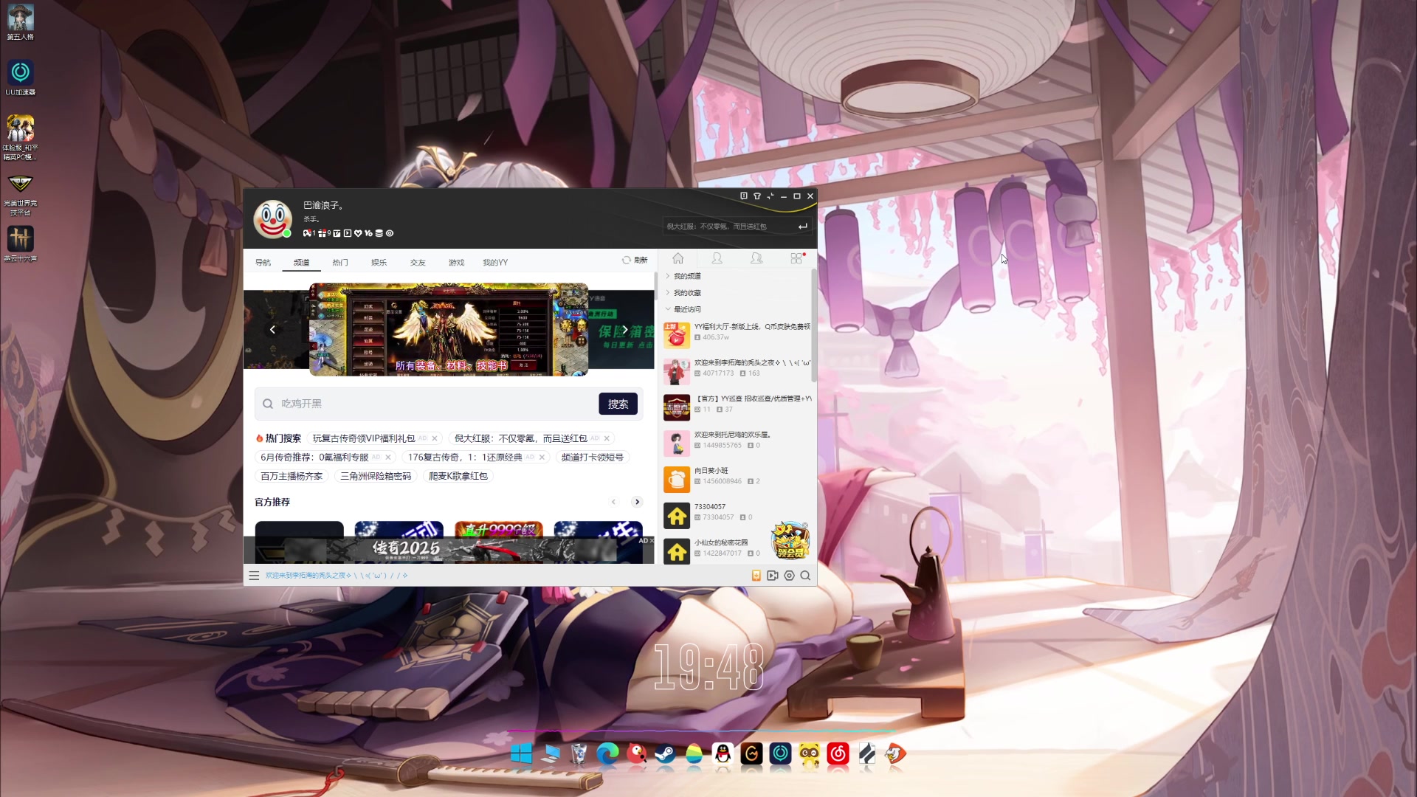Open QQ penguin icon in the dock
This screenshot has width=1417, height=797.
pos(723,753)
